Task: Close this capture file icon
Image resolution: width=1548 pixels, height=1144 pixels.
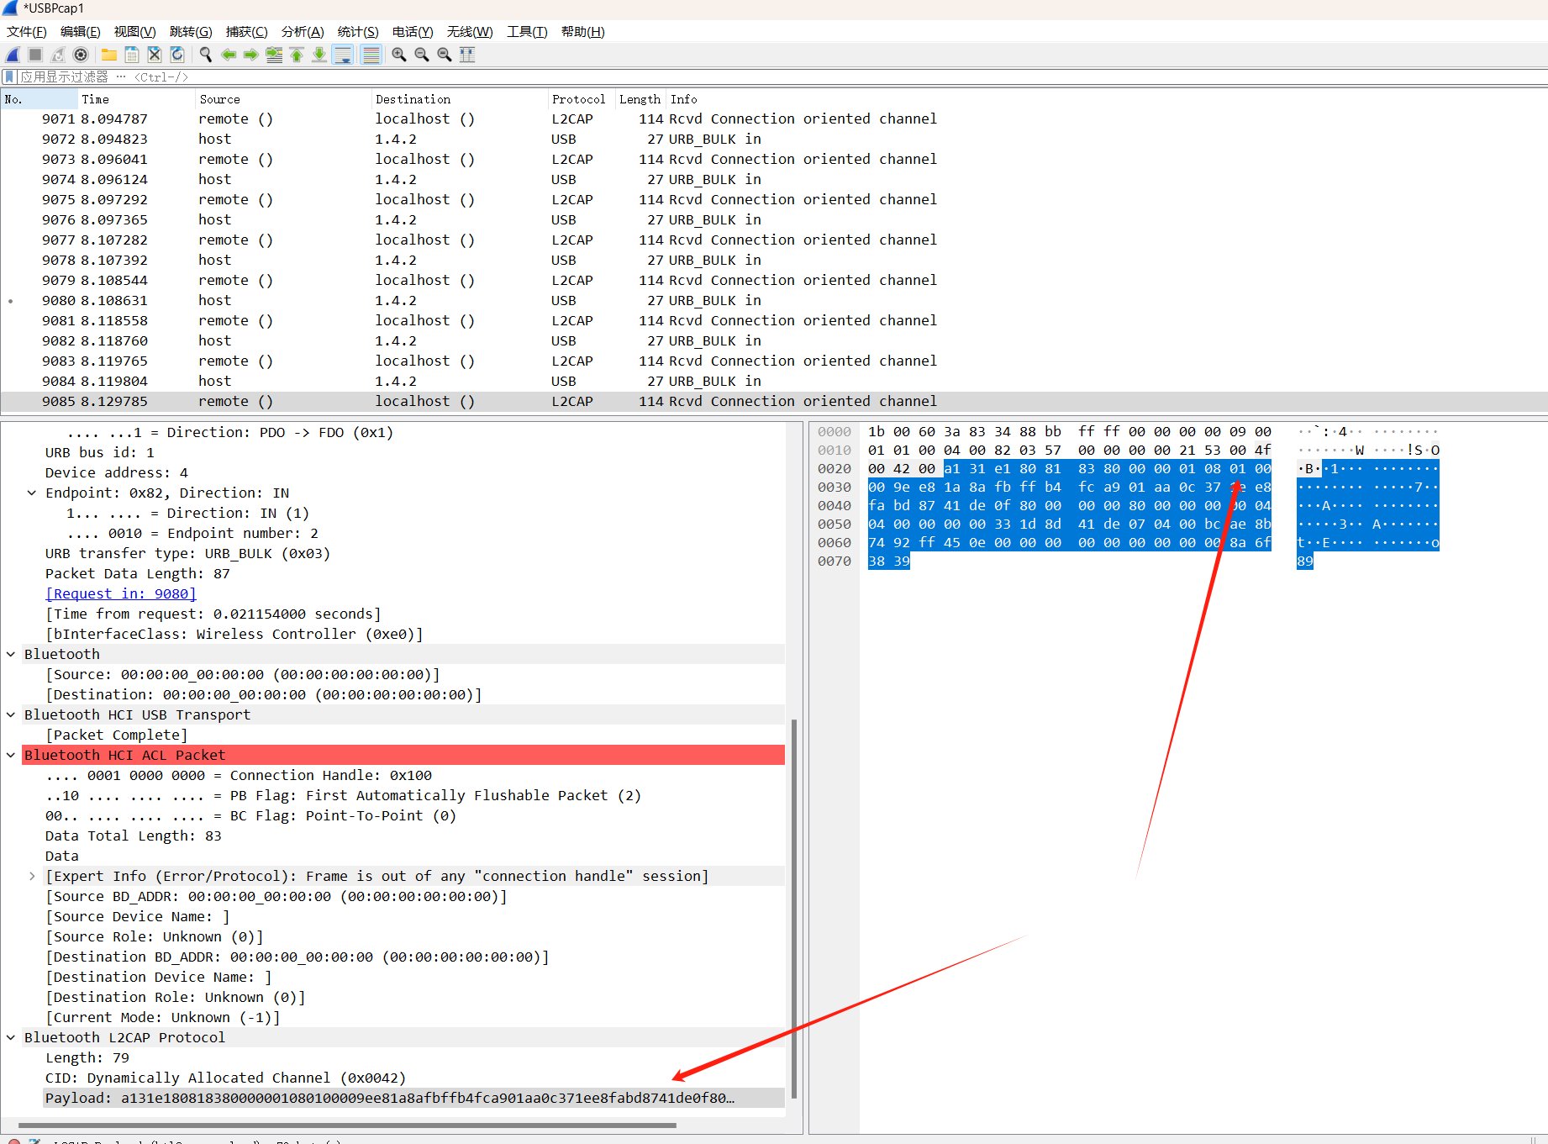Action: 155,55
